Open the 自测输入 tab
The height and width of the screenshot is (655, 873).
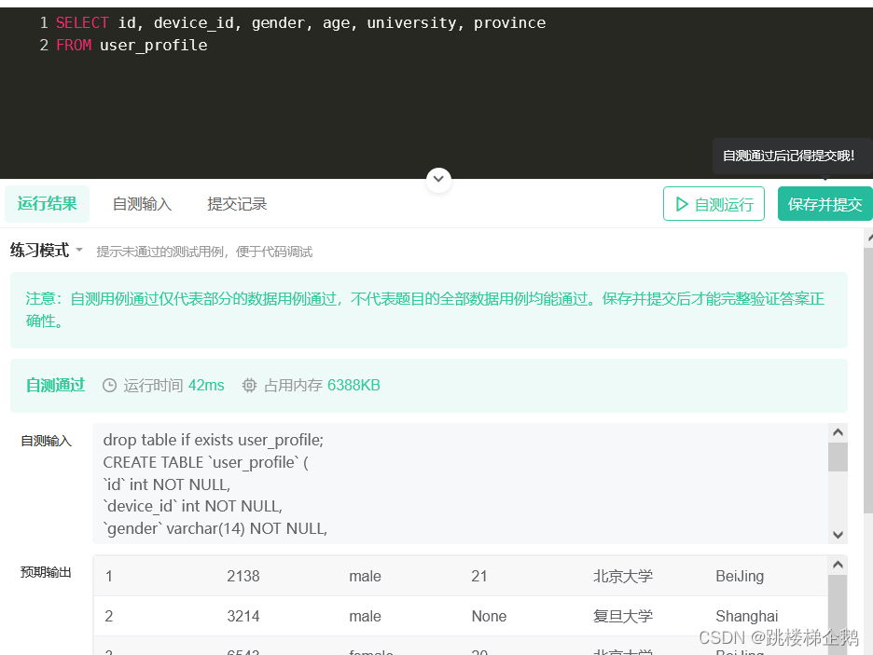(142, 204)
